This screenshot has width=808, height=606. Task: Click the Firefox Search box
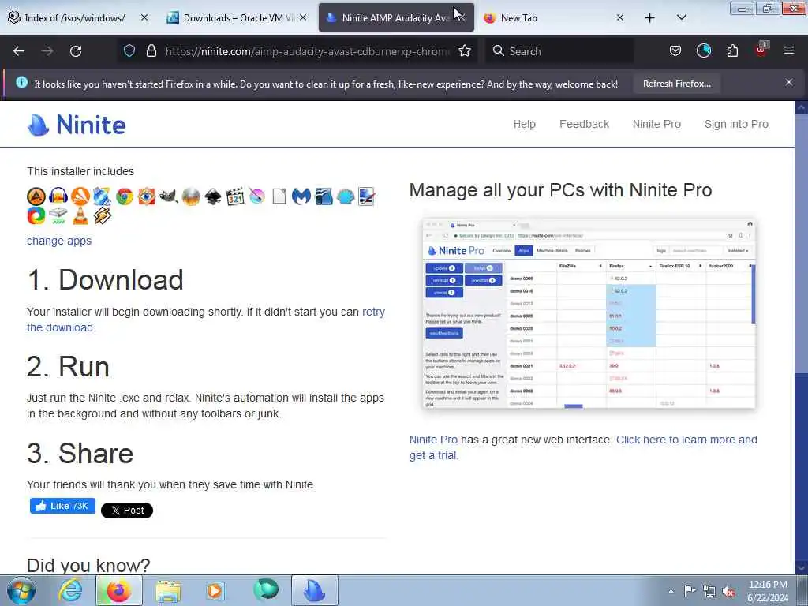(559, 51)
